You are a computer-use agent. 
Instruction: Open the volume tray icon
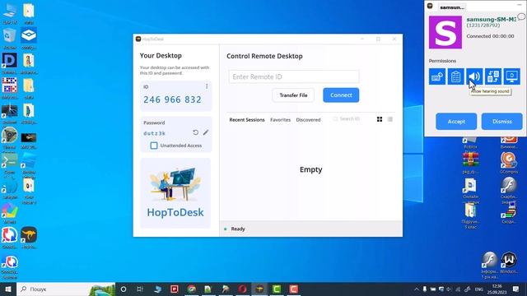point(450,289)
